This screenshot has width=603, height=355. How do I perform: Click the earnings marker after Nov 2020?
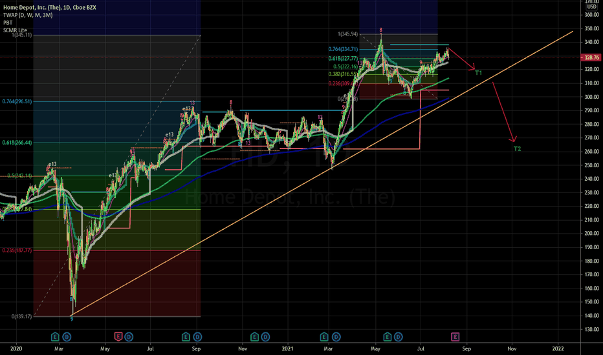[x=254, y=337]
